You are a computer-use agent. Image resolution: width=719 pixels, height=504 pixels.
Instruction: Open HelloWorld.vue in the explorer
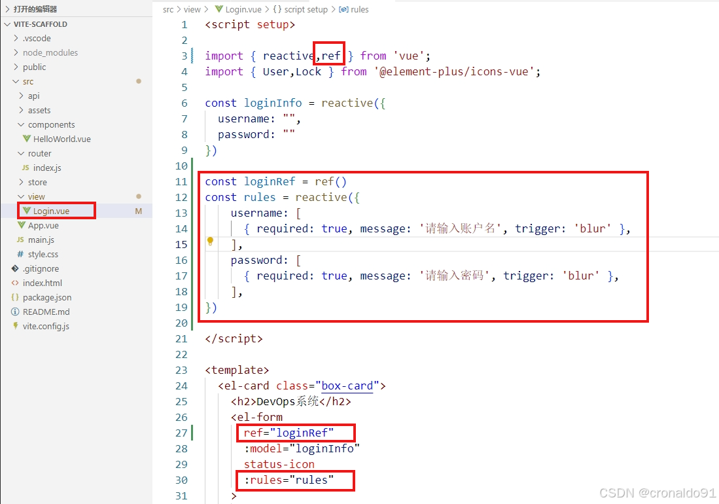pyautogui.click(x=62, y=139)
